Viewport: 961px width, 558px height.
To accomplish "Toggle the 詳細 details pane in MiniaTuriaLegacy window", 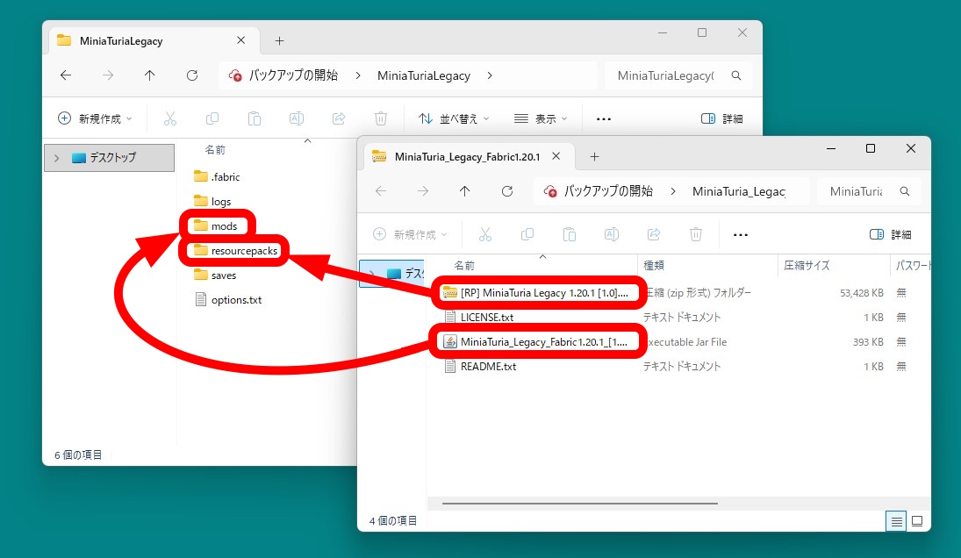I will [721, 118].
